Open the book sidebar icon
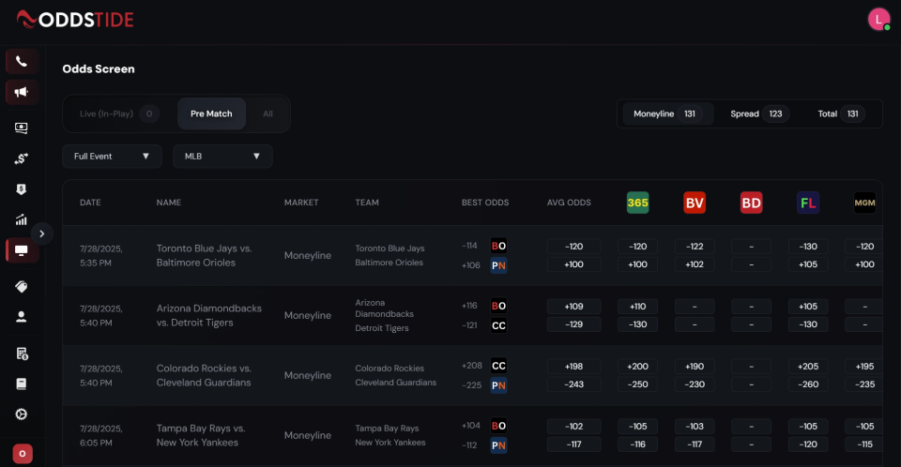The image size is (901, 467). point(22,384)
